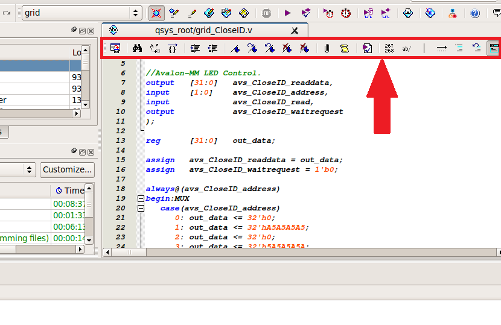The height and width of the screenshot is (325, 501).
Task: Click the tasks panel scroll-up arrow
Action: coord(89,188)
